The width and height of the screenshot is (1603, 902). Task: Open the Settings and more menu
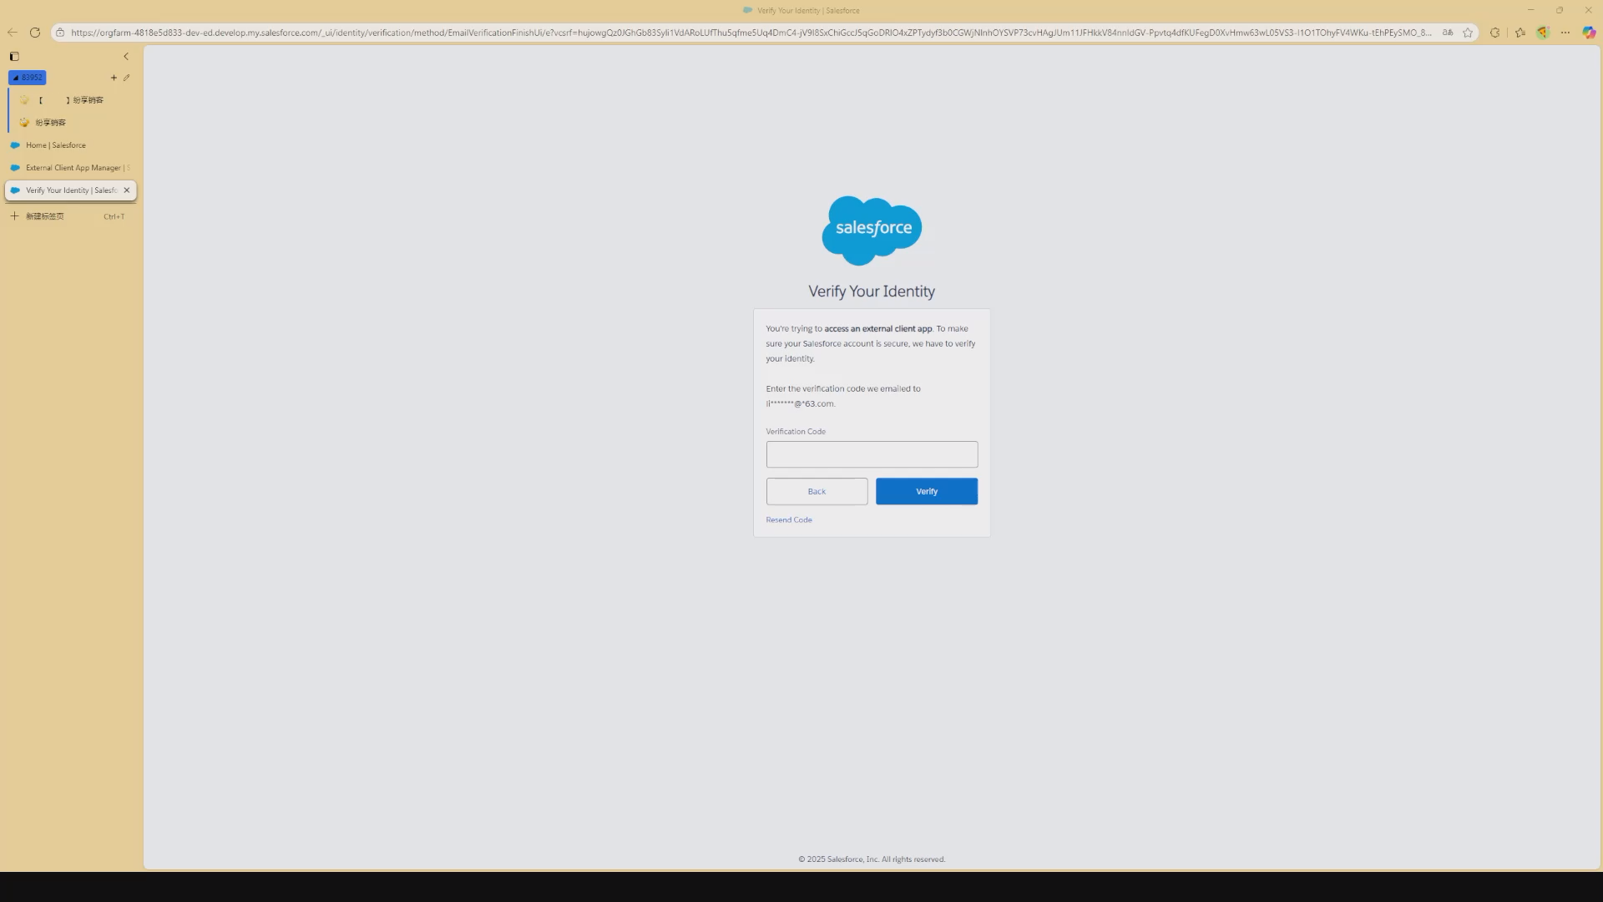(1565, 33)
